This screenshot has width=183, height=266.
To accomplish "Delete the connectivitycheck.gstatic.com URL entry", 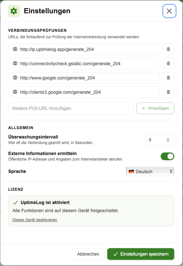I will coord(168,64).
